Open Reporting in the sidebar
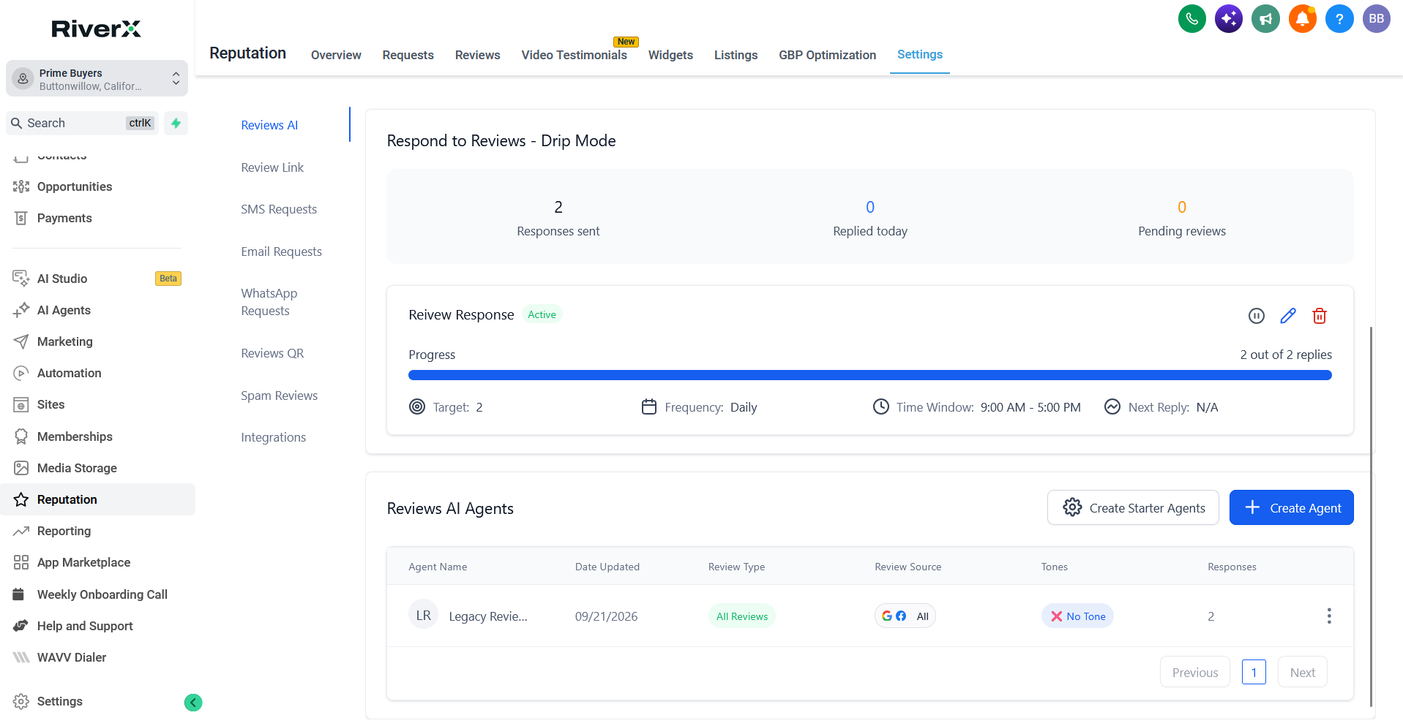This screenshot has height=726, width=1403. tap(64, 531)
